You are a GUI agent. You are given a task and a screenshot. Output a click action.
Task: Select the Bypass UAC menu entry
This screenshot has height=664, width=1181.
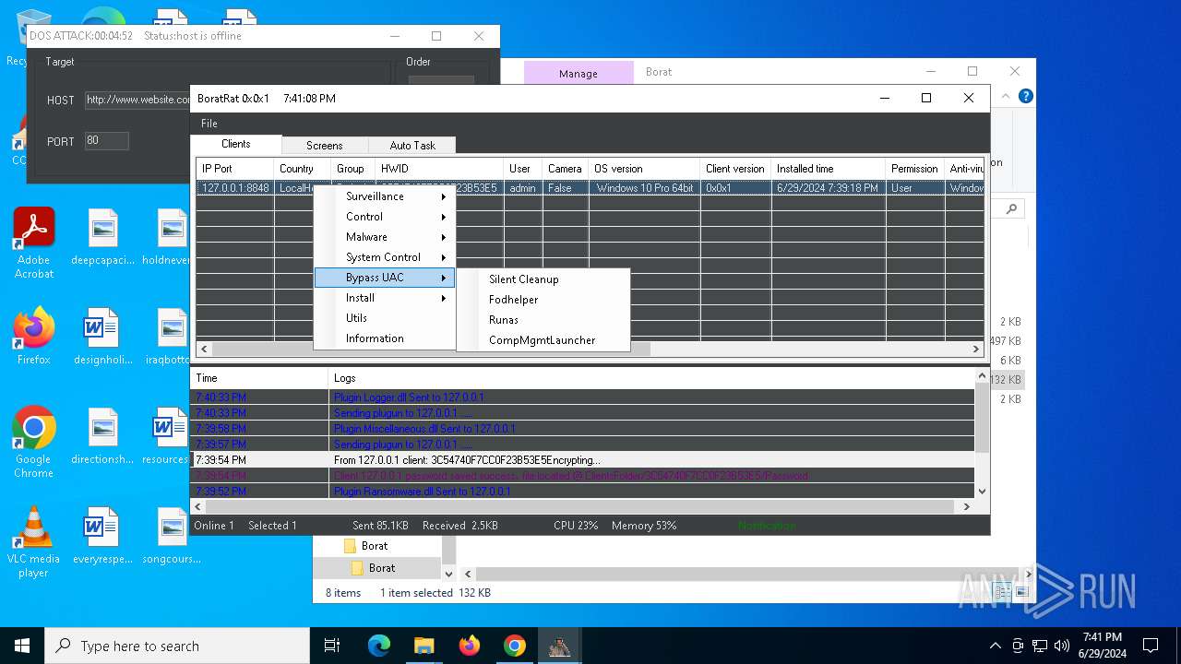pyautogui.click(x=385, y=278)
